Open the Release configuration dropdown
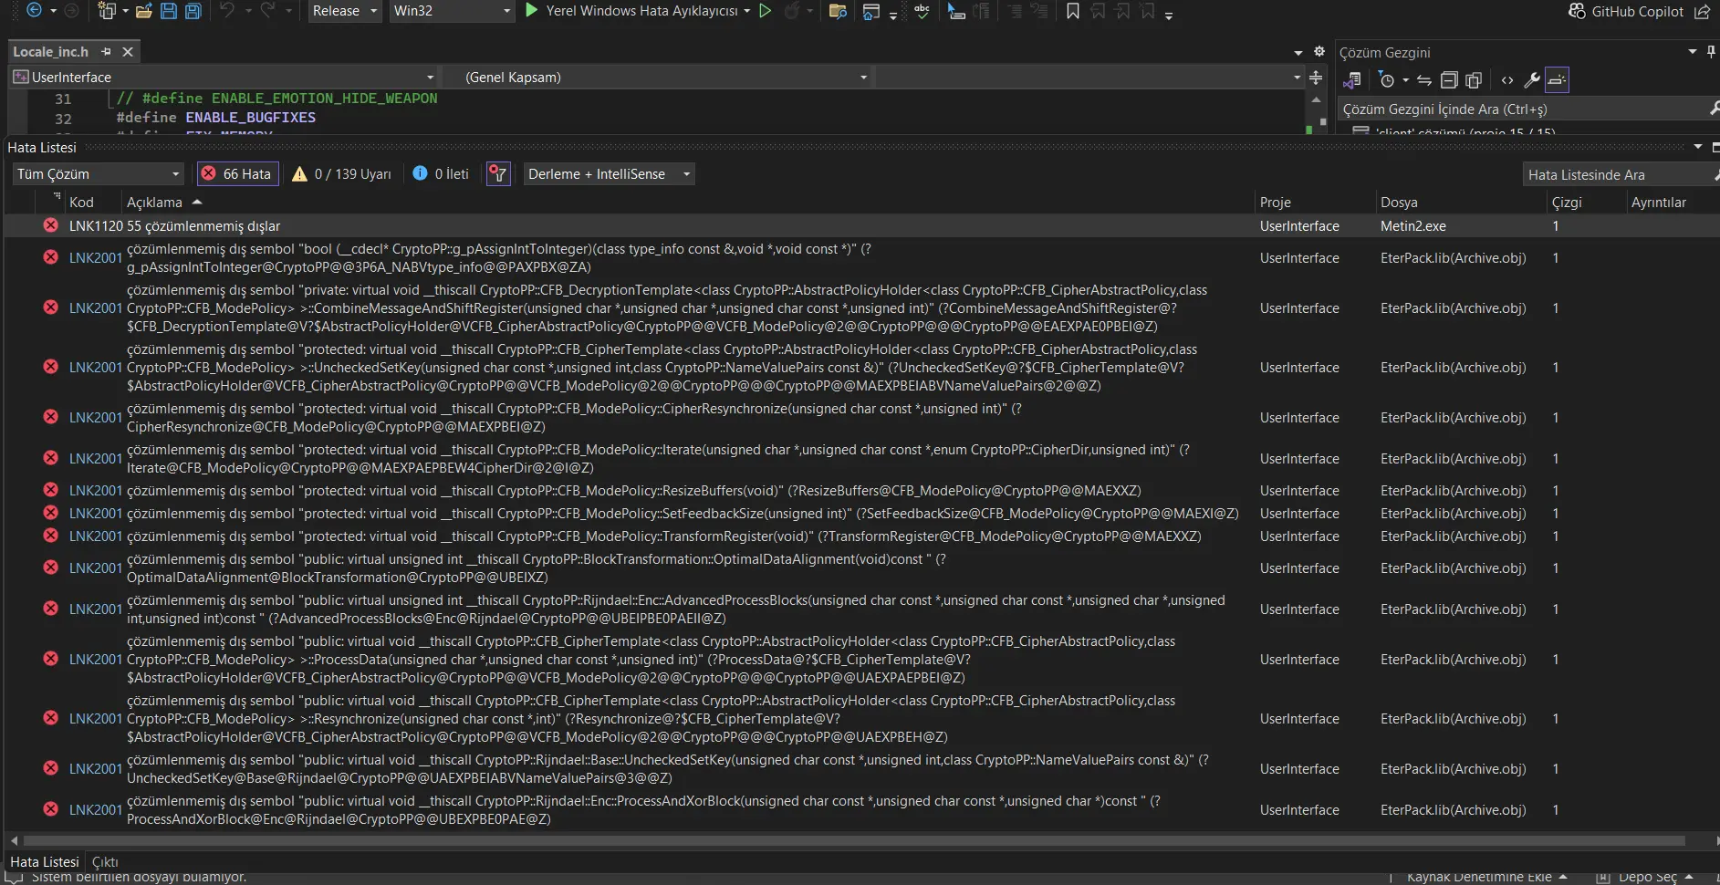The image size is (1720, 885). coord(344,11)
